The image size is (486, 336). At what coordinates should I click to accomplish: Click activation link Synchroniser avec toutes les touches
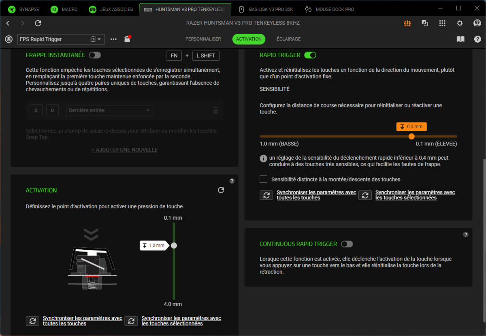83,321
